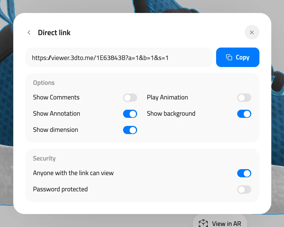Turn off Show background switch
The image size is (284, 227).
click(244, 114)
